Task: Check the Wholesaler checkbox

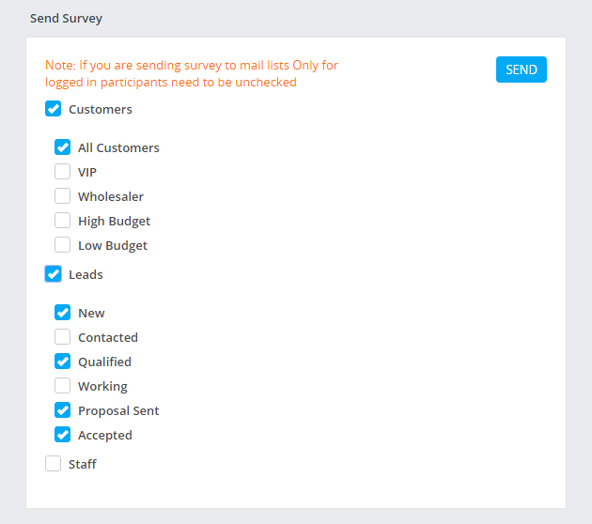Action: pos(63,196)
